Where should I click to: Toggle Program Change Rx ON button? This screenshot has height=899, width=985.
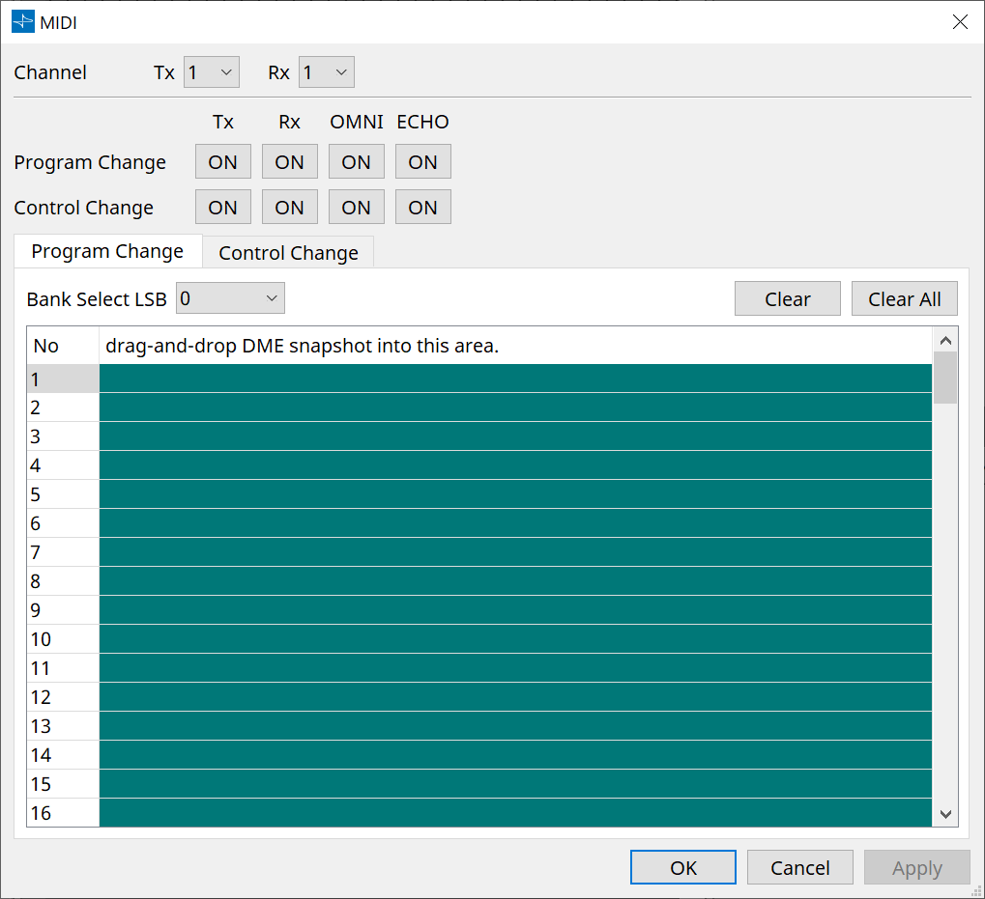coord(289,161)
